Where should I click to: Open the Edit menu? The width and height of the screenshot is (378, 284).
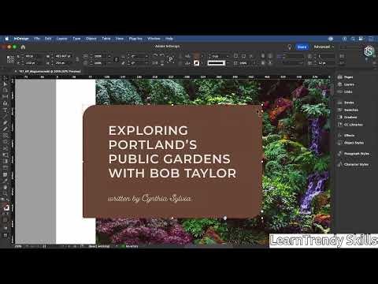48,39
